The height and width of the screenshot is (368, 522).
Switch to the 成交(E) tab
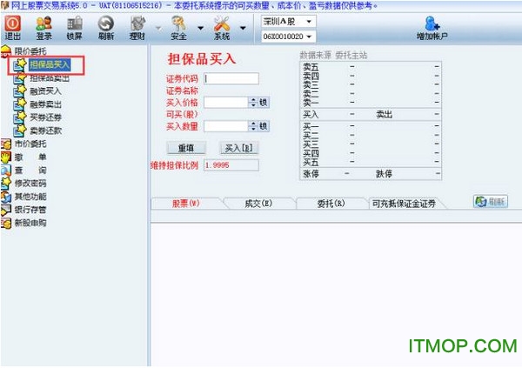tap(258, 204)
